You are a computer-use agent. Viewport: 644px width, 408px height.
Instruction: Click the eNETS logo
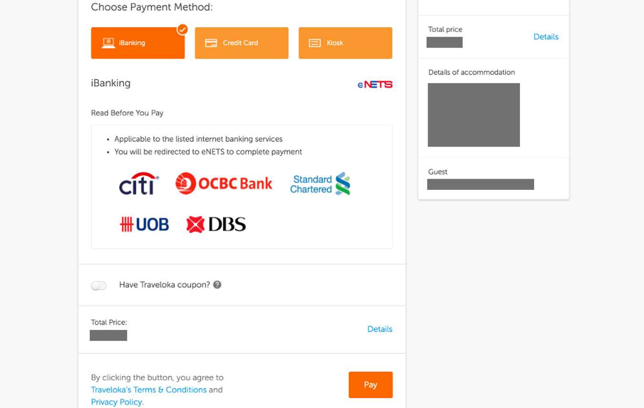click(x=374, y=84)
